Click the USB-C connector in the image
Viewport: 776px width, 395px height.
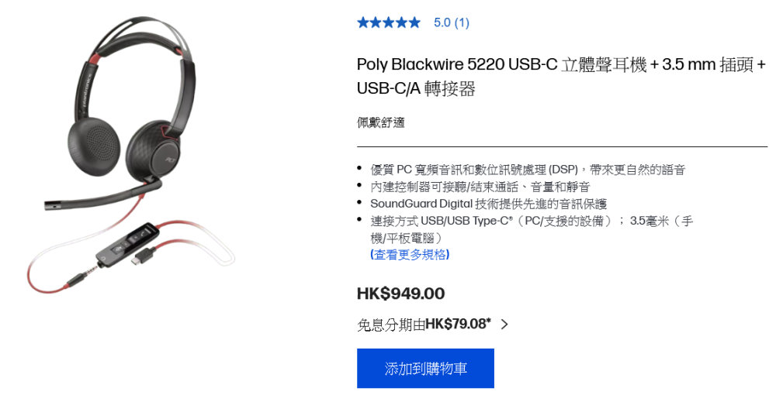pos(144,257)
